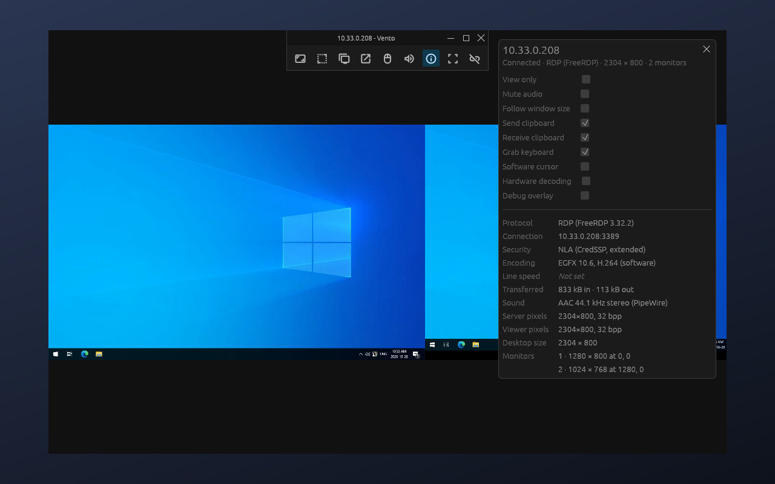
Task: Uncheck Send clipboard
Action: (x=585, y=123)
